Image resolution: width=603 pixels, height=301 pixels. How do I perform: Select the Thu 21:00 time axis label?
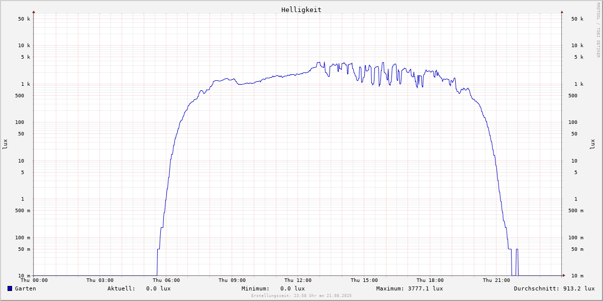point(496,280)
